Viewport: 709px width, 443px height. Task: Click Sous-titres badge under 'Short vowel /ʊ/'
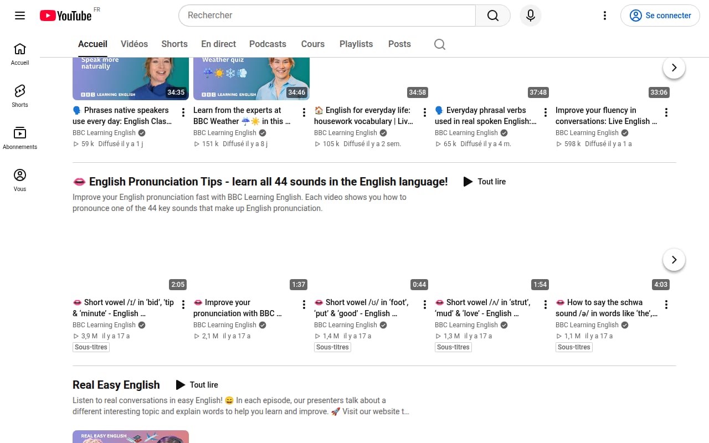pos(332,347)
